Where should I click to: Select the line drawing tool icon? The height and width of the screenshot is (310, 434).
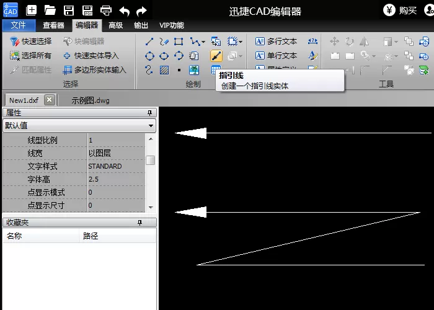click(x=149, y=42)
